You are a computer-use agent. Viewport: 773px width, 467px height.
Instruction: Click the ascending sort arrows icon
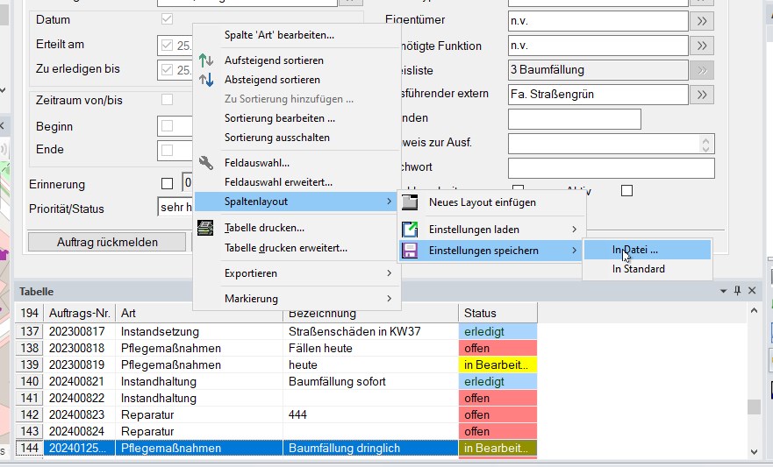[206, 60]
